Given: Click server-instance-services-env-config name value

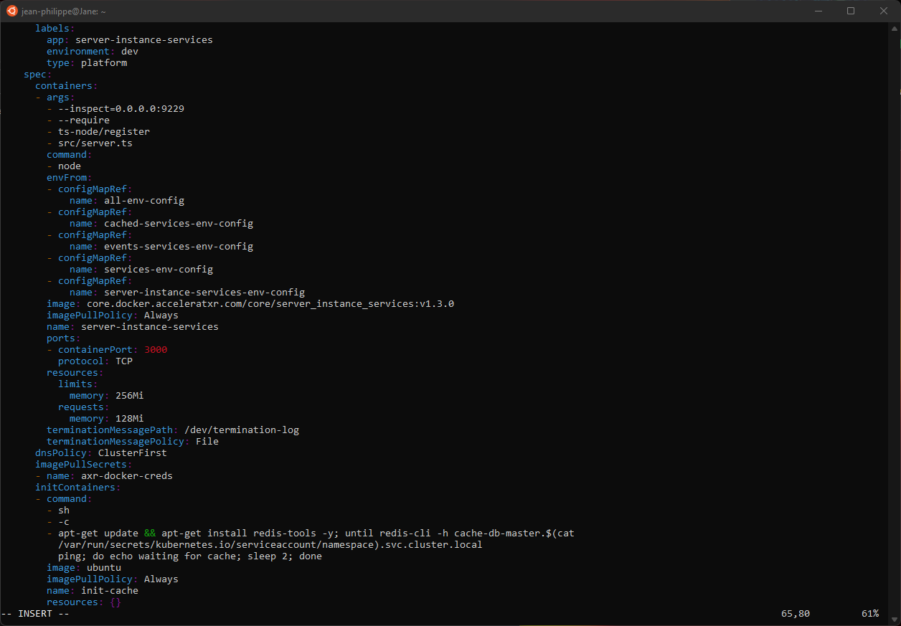Looking at the screenshot, I should (x=204, y=293).
